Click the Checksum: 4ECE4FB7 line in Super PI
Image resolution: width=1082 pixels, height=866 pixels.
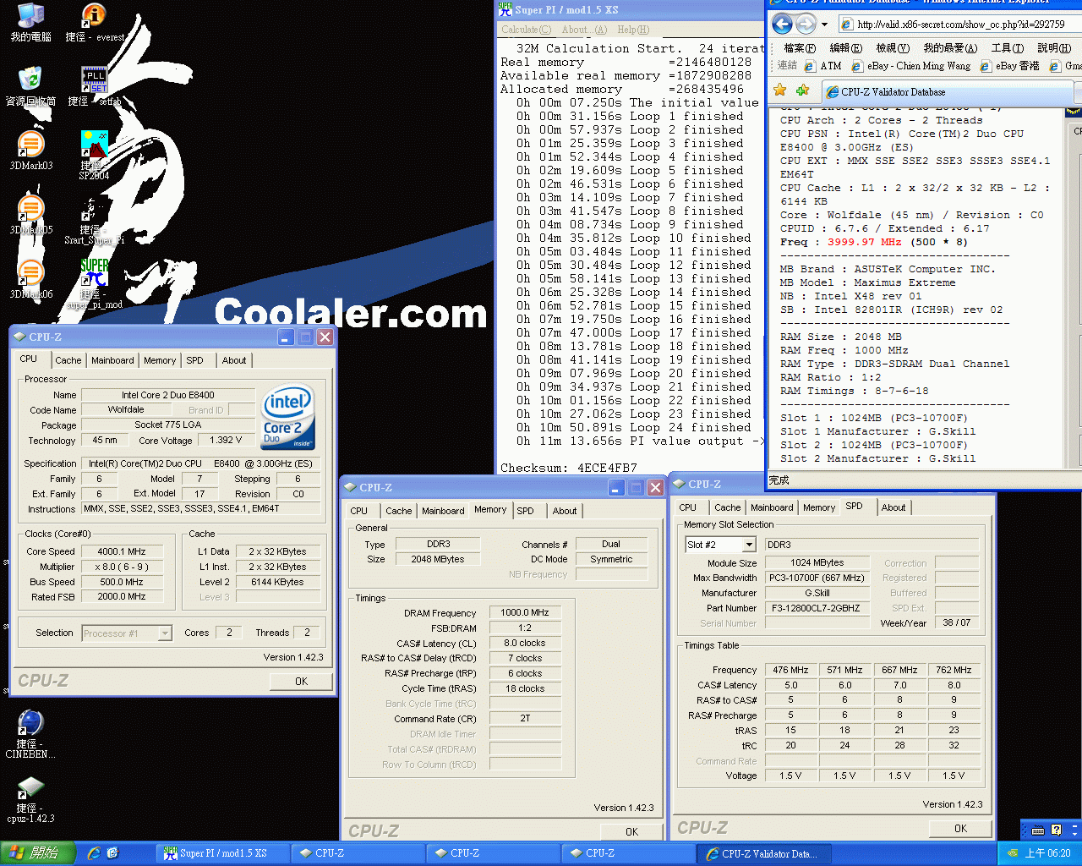569,468
